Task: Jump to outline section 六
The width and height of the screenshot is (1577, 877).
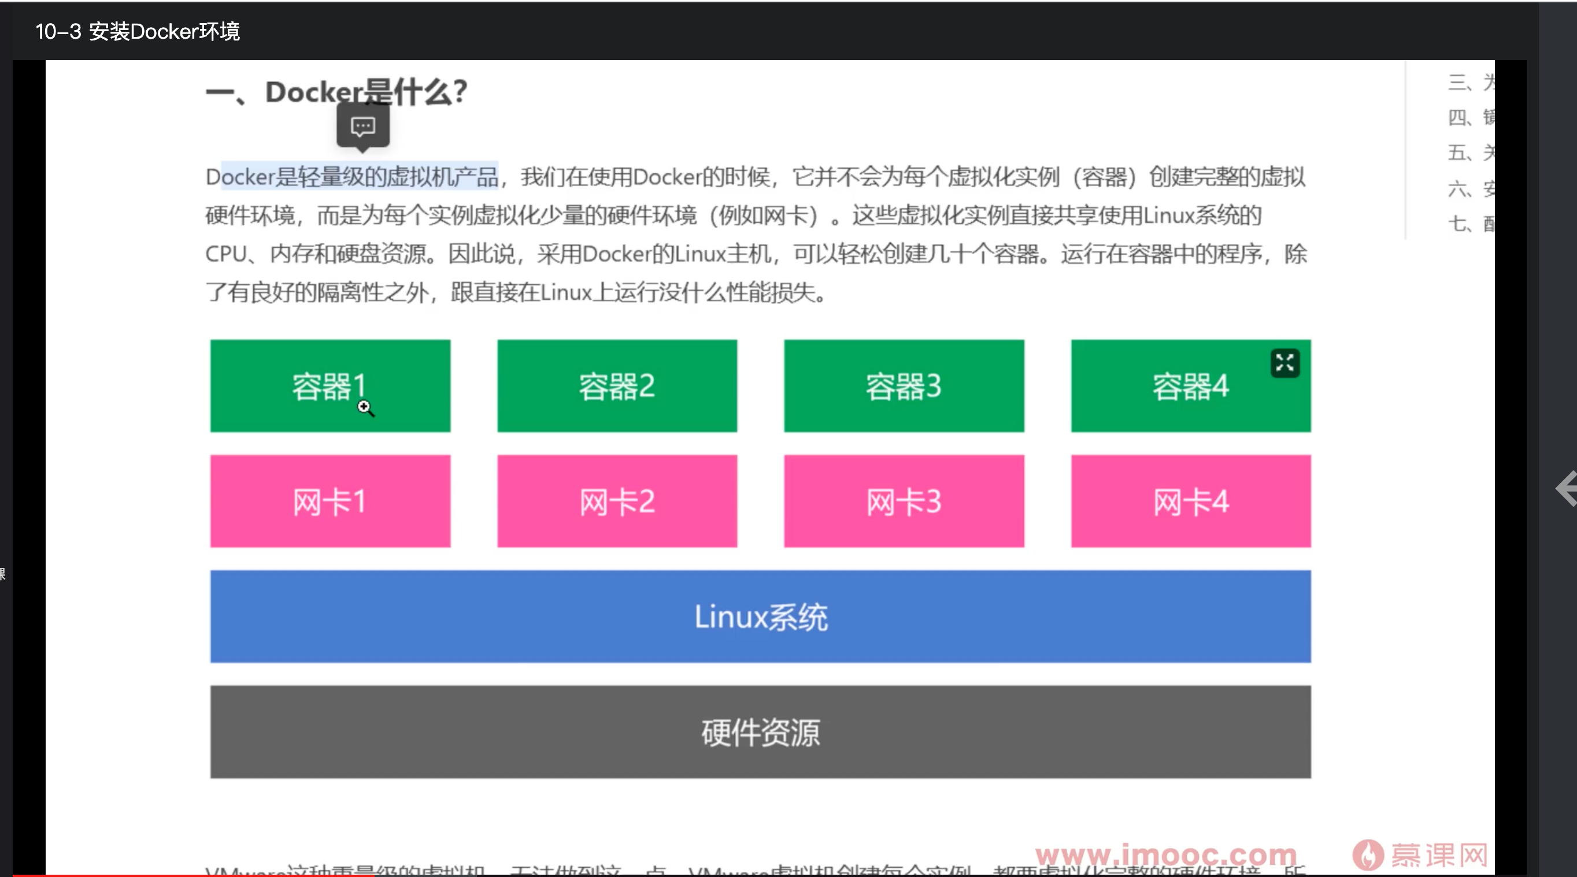Action: pos(1471,188)
